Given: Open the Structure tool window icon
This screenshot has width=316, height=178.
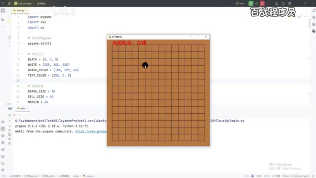Looking at the screenshot, I should (3, 19).
